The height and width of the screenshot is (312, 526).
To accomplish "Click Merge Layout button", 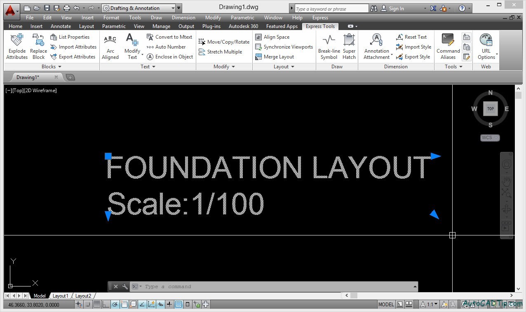I will 275,57.
